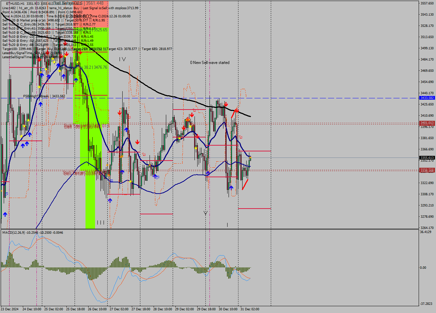Click the 'Sell Target' label near 3338
Viewport: 436px width, 313px height.
tap(85, 173)
